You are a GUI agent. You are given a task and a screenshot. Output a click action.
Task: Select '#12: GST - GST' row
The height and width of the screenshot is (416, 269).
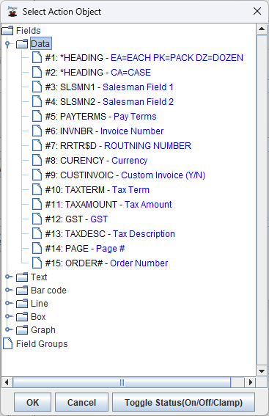point(76,219)
